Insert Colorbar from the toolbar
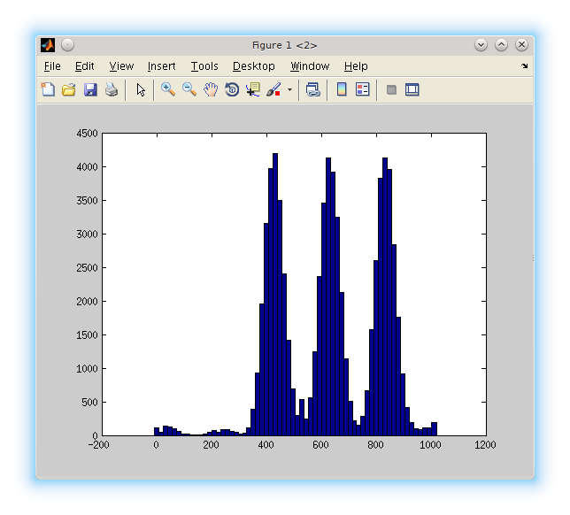 pyautogui.click(x=342, y=89)
